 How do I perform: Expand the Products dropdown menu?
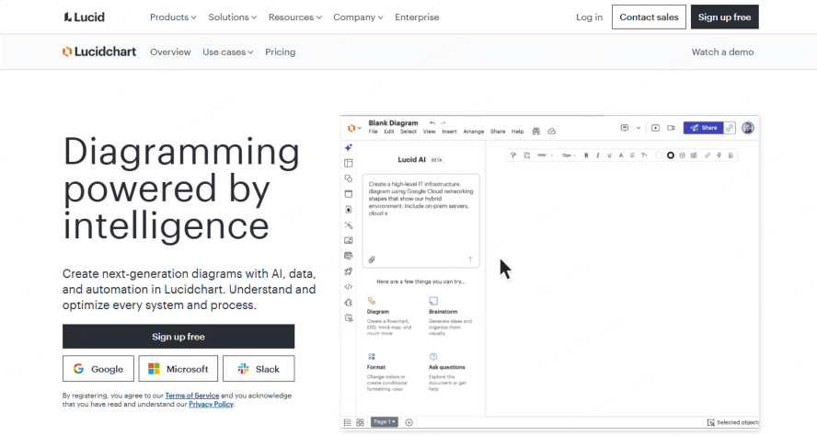coord(173,17)
